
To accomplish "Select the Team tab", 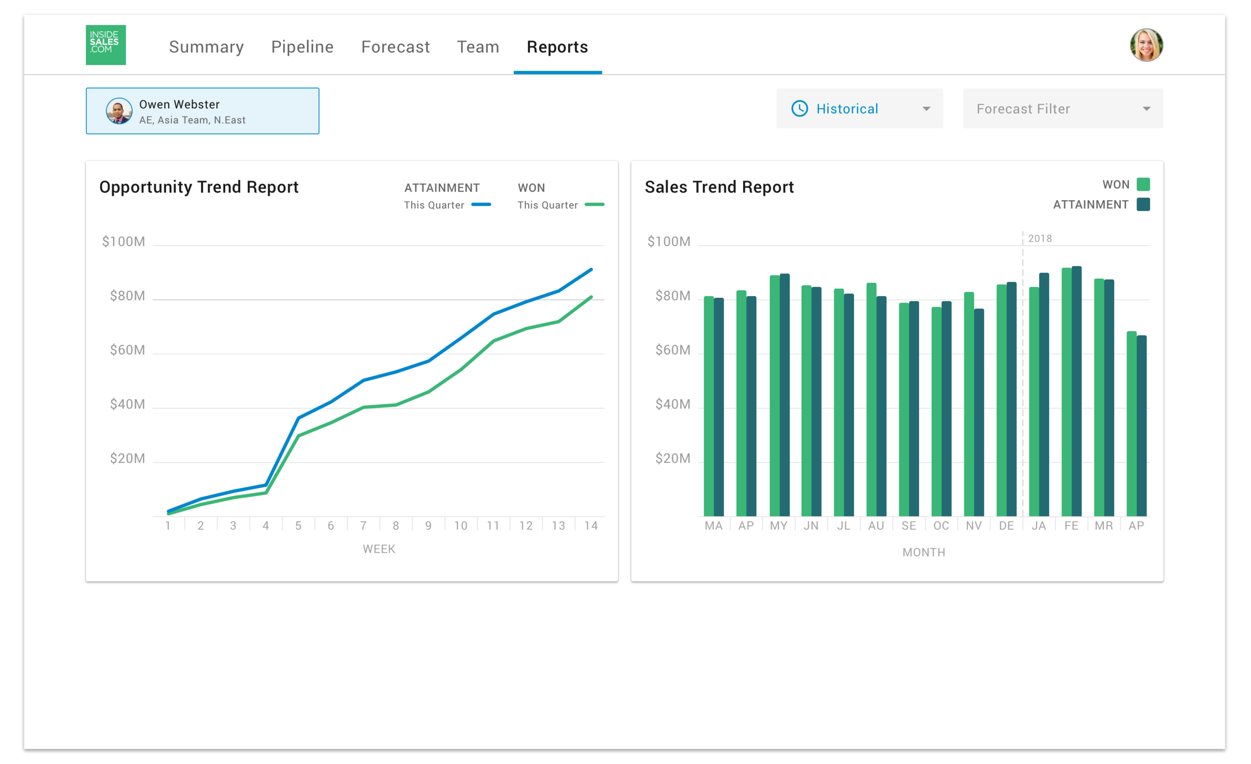I will 478,47.
